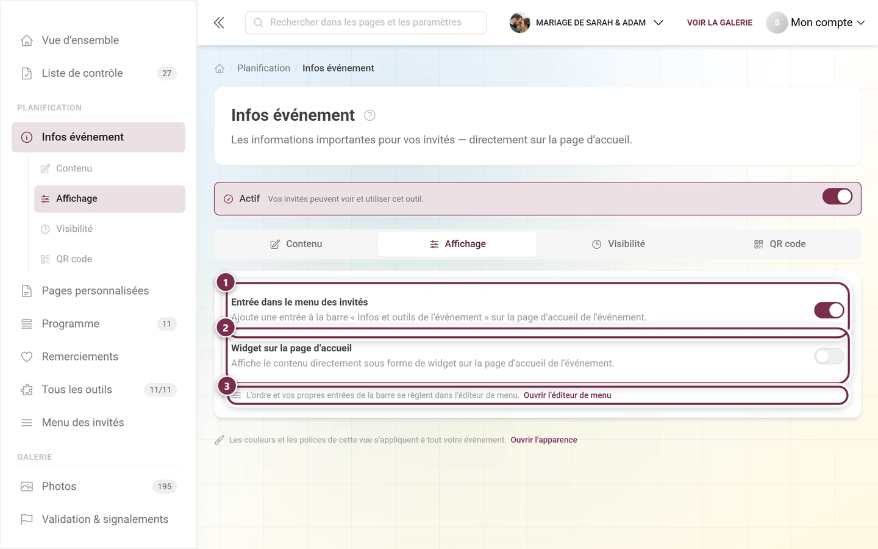Click the Pages personnalisées page icon
Screen dimensions: 878x549
click(27, 291)
